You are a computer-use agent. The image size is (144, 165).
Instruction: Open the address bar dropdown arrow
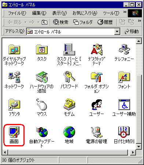[x=117, y=32]
